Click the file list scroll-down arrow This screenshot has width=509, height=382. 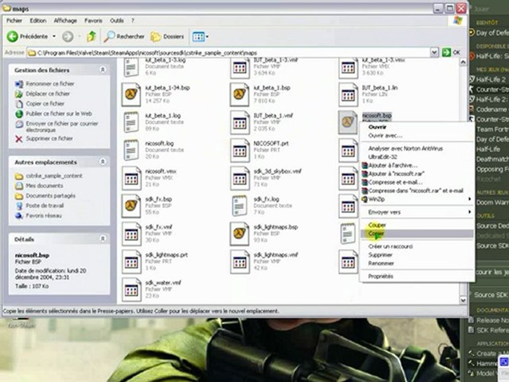point(463,300)
